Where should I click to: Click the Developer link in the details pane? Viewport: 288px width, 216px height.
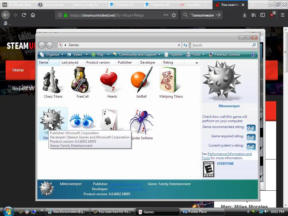[128, 189]
